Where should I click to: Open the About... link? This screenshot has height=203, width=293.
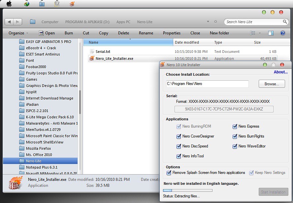click(281, 72)
